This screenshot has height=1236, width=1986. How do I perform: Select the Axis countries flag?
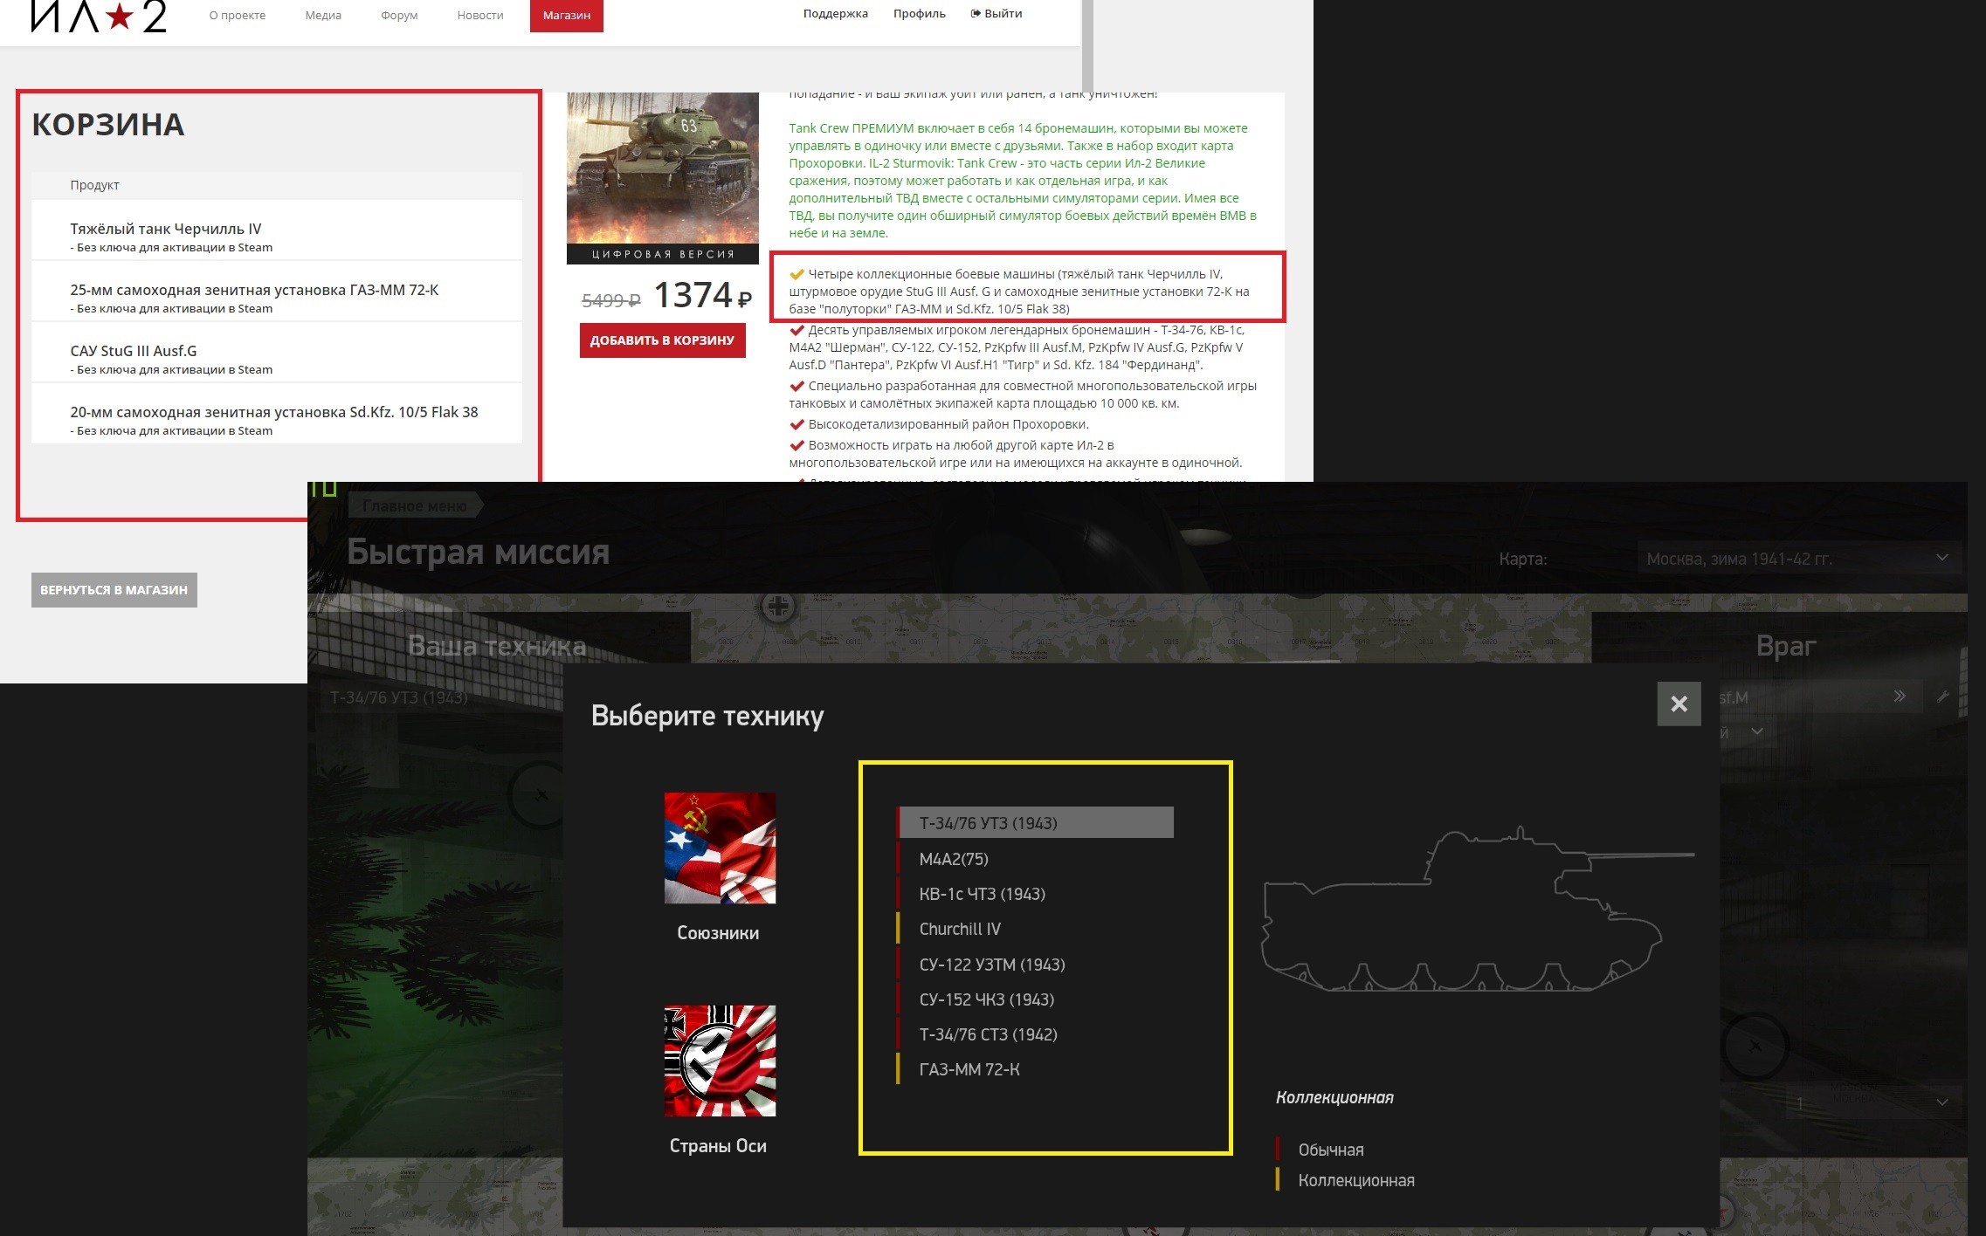(x=720, y=1061)
